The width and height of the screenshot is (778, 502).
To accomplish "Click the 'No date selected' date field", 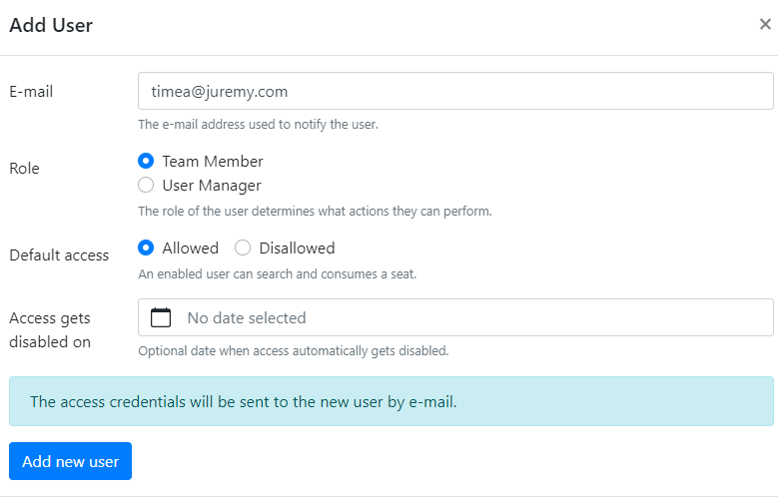I will click(455, 318).
